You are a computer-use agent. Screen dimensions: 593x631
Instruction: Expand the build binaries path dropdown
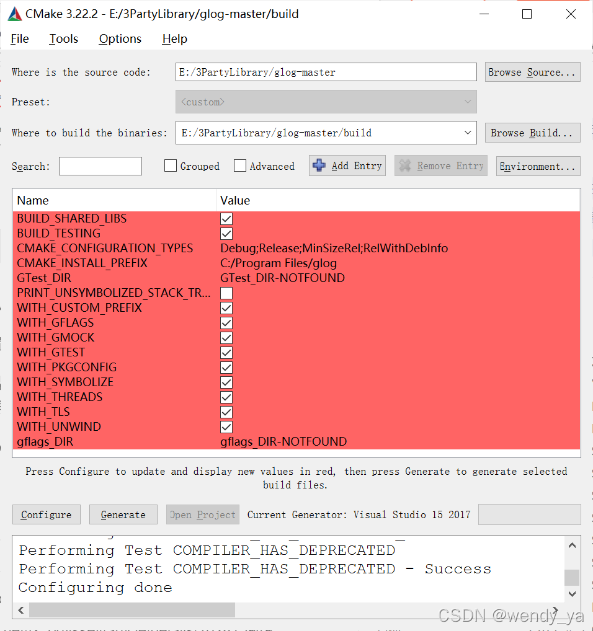pos(468,133)
